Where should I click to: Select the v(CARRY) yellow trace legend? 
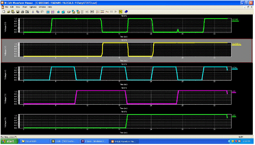(x=236, y=44)
